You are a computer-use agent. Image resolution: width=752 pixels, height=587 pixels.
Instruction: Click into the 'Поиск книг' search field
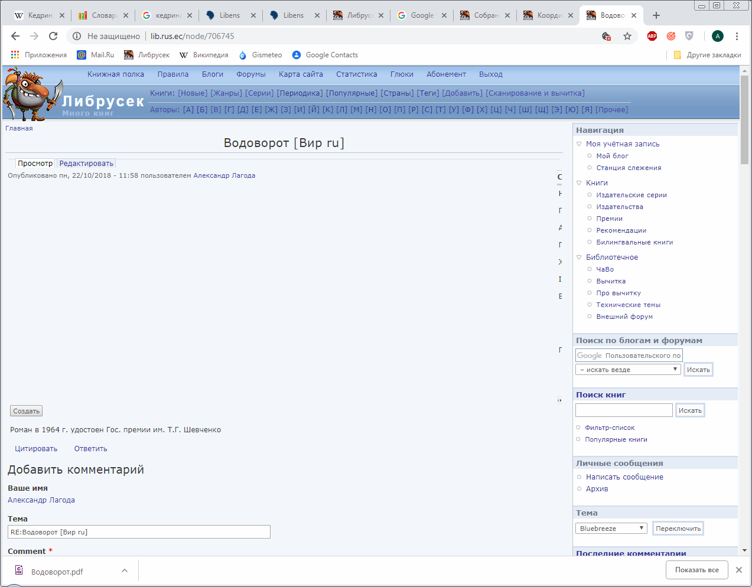point(624,410)
